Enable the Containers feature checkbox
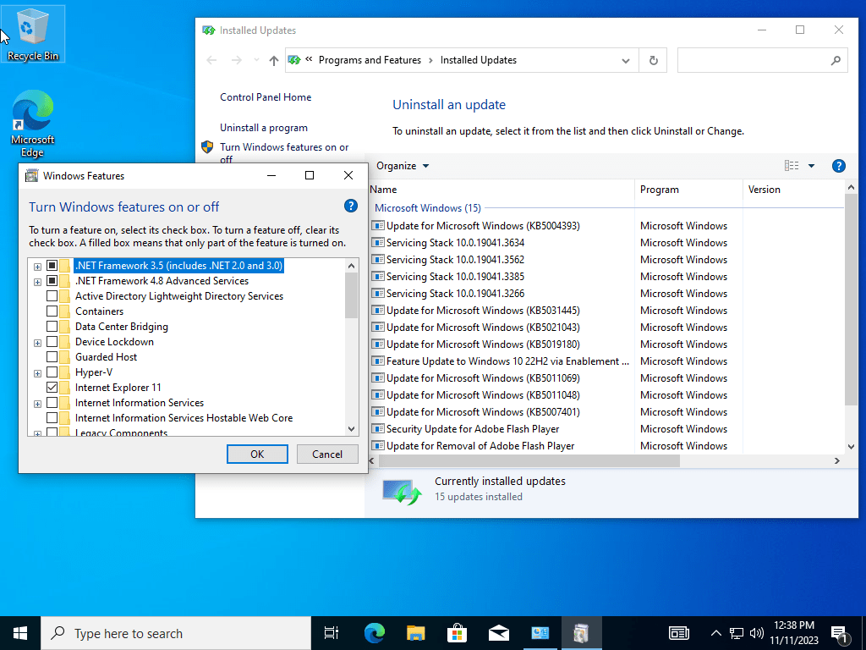Screen dimensions: 866x650 (52, 311)
